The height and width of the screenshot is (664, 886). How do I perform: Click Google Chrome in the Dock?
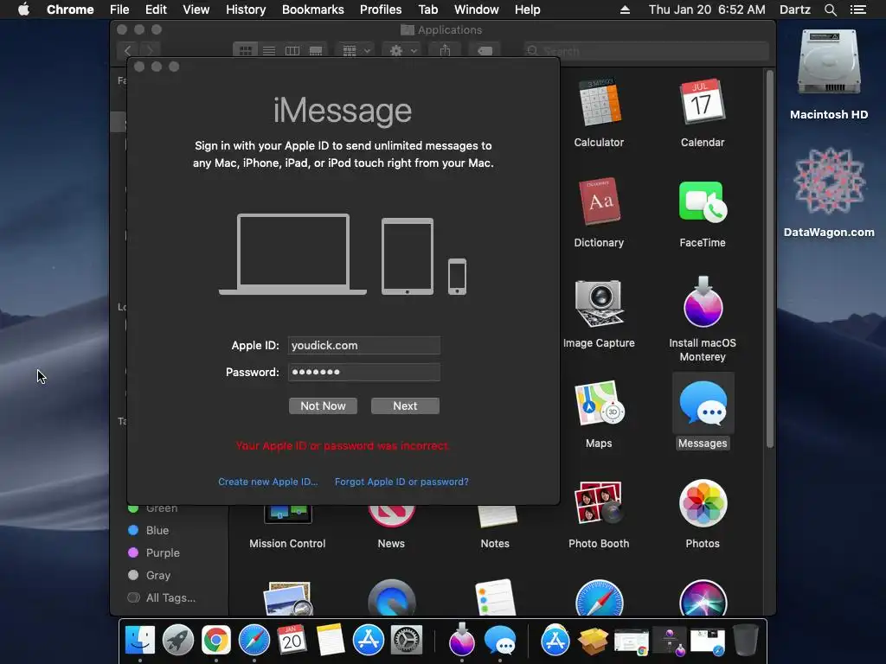click(x=215, y=641)
